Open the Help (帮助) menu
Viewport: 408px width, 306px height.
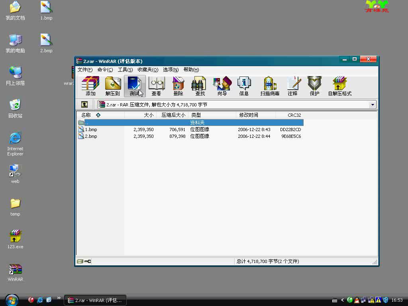191,70
